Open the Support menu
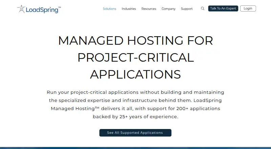This screenshot has width=271, height=149. click(x=187, y=9)
